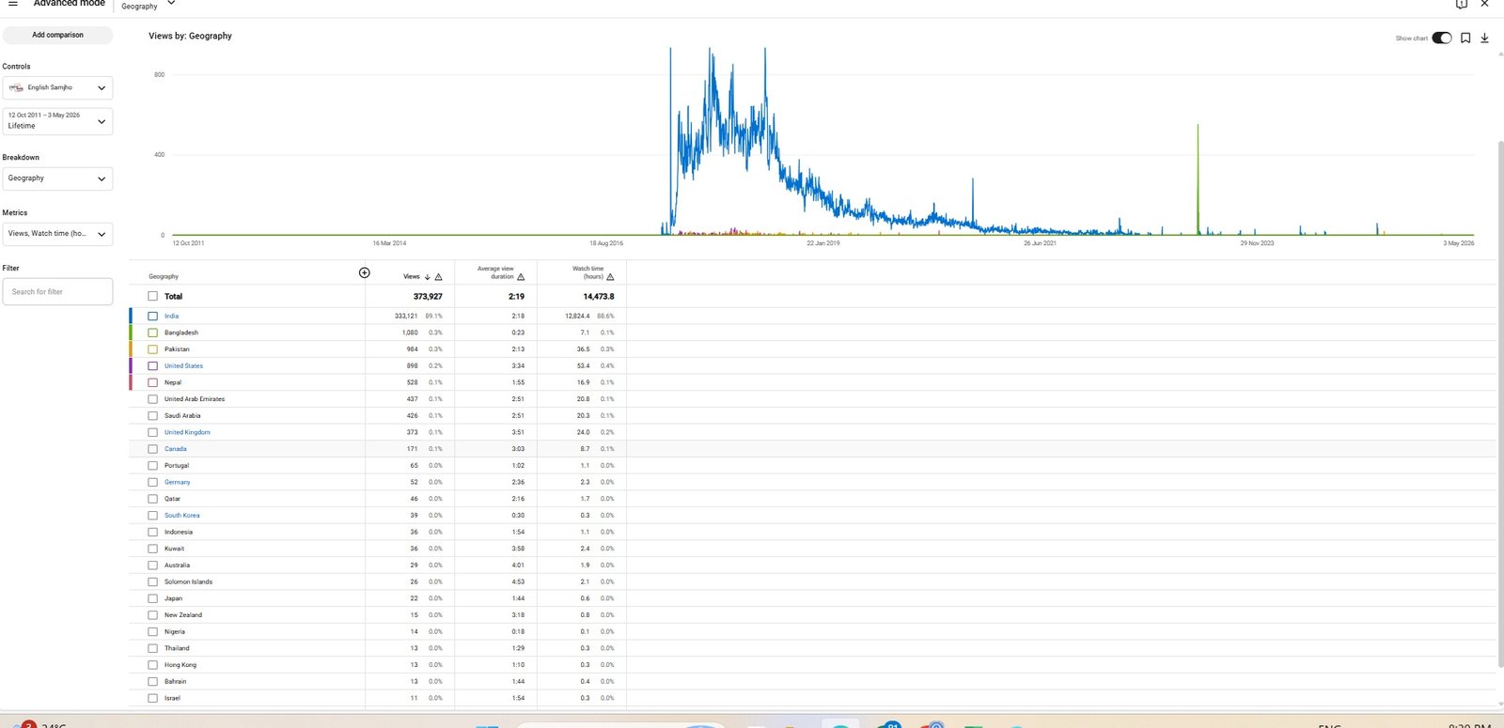Download the report using the download icon
1504x728 pixels.
pyautogui.click(x=1485, y=39)
